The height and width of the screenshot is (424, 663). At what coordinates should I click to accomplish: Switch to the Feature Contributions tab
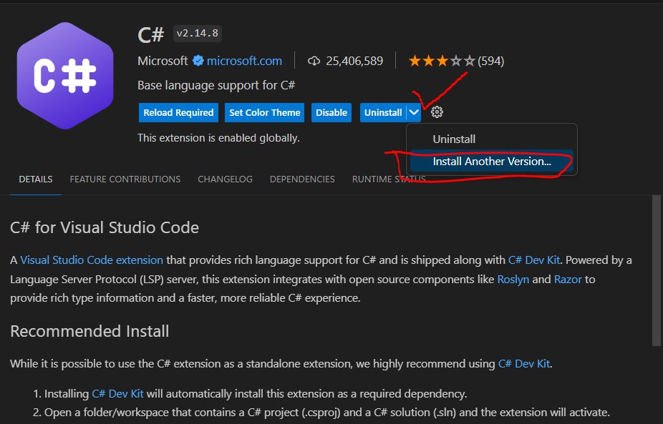tap(125, 179)
